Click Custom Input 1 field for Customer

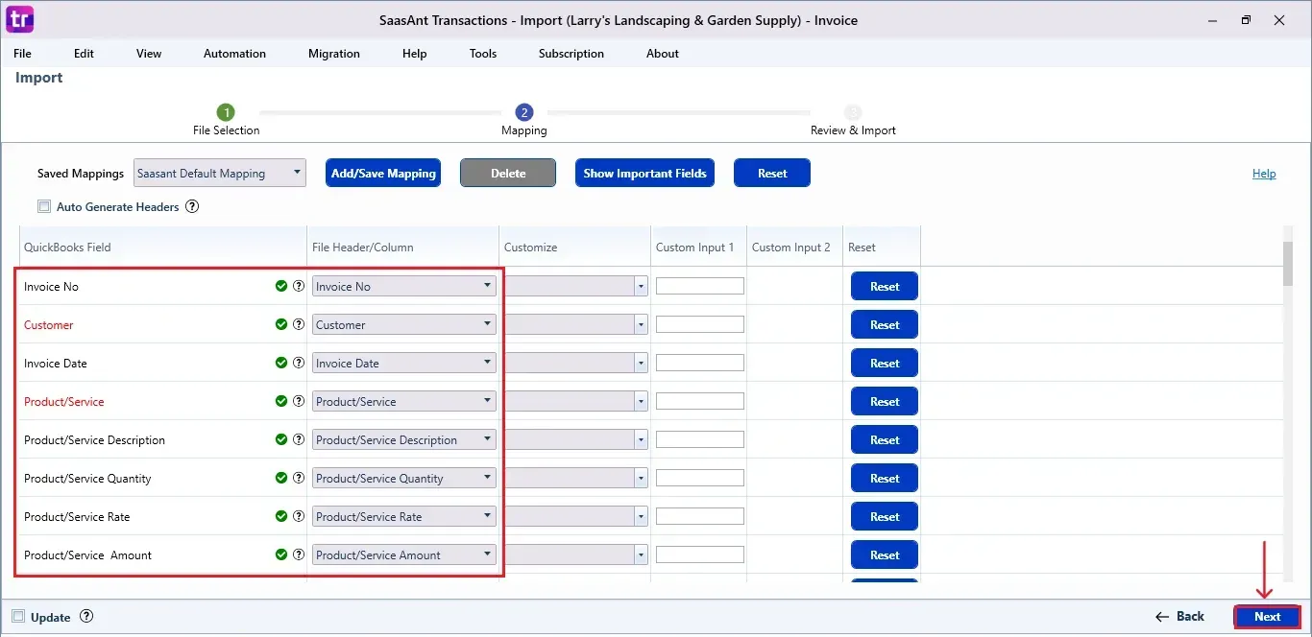pos(700,324)
